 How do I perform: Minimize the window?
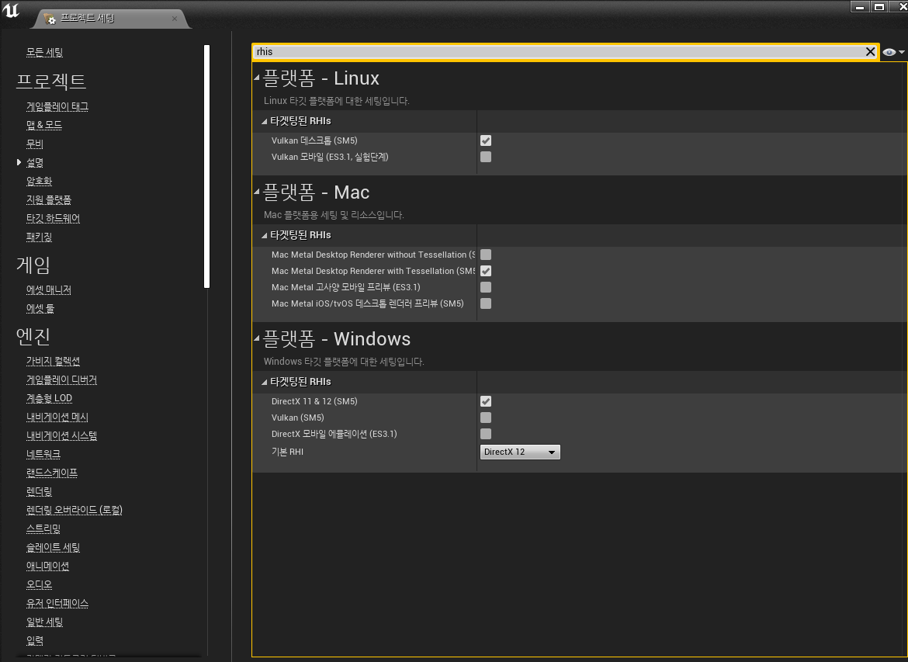[860, 6]
